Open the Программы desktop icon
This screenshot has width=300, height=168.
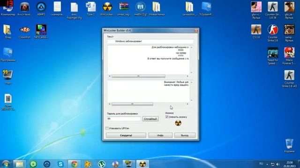click(x=8, y=54)
